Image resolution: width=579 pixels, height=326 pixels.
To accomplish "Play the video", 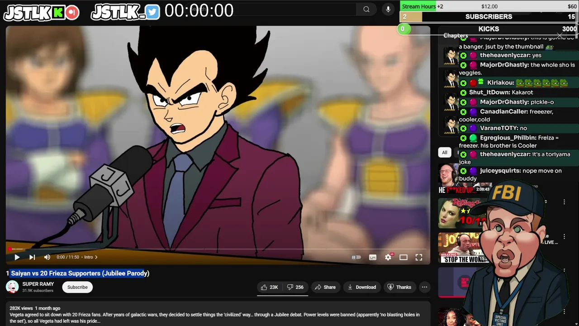I will (x=17, y=257).
